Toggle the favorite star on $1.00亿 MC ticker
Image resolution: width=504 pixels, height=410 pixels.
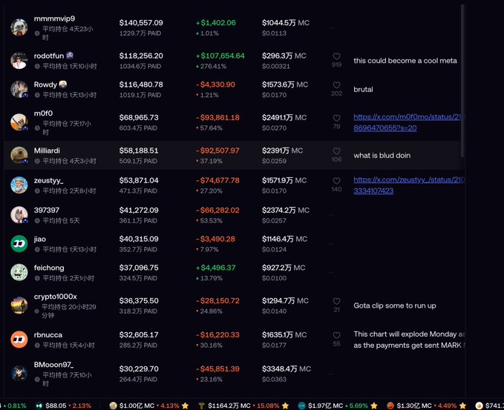[x=185, y=406]
